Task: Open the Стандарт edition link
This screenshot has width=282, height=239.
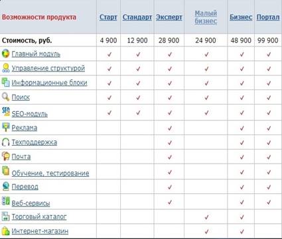Action: tap(137, 17)
